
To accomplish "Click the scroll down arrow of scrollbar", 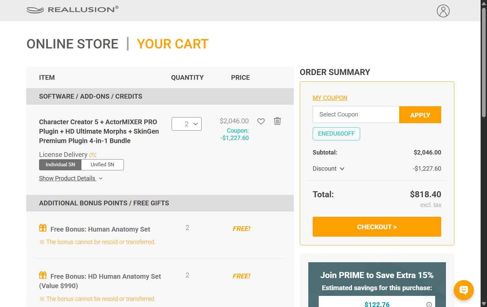I will pyautogui.click(x=484, y=304).
